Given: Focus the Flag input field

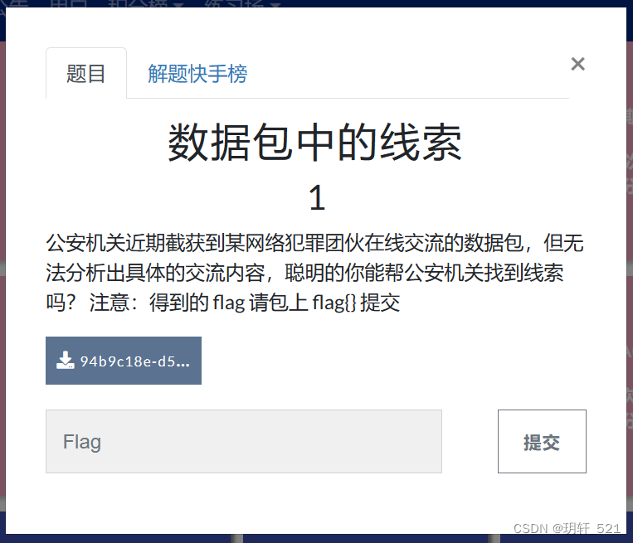Looking at the screenshot, I should click(244, 441).
